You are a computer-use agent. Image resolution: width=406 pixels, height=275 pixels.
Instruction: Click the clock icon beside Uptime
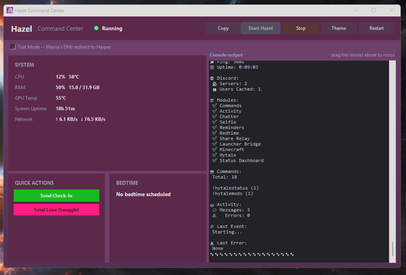[x=212, y=67]
